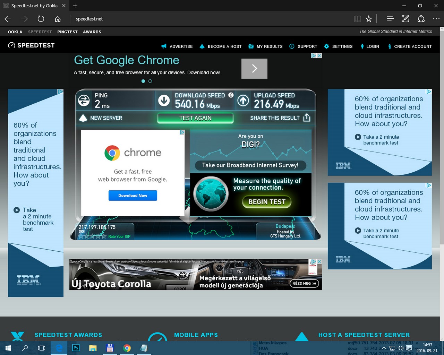Close the top Chrome banner ad

pos(319,55)
